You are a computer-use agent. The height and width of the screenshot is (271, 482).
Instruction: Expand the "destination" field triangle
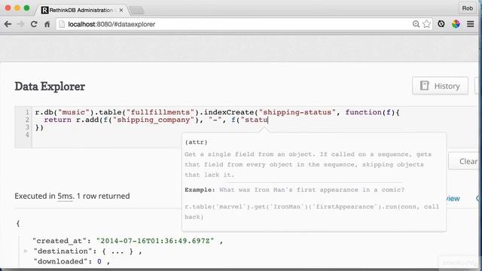(26, 251)
